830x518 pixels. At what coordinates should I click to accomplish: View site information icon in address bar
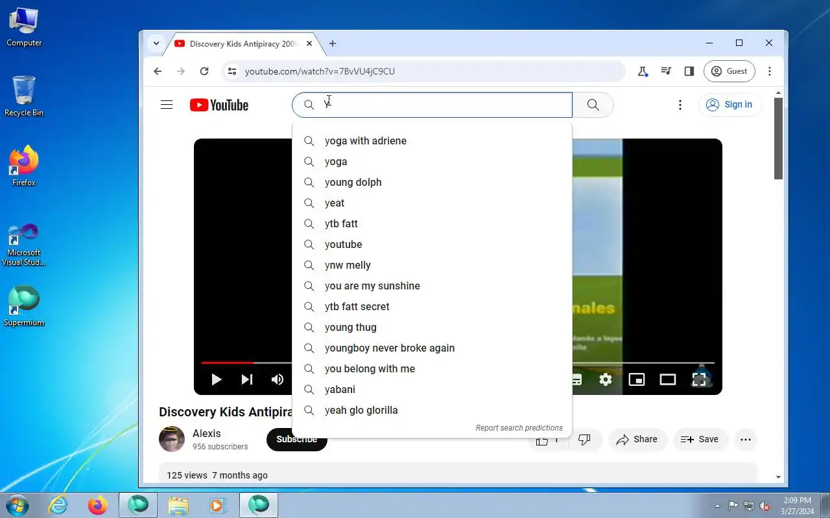[232, 71]
